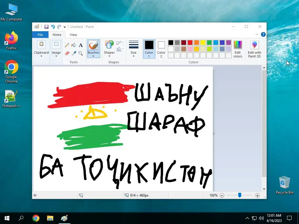The height and width of the screenshot is (224, 299).
Task: Expand the Shapes dropdown arrow
Action: tap(109, 56)
